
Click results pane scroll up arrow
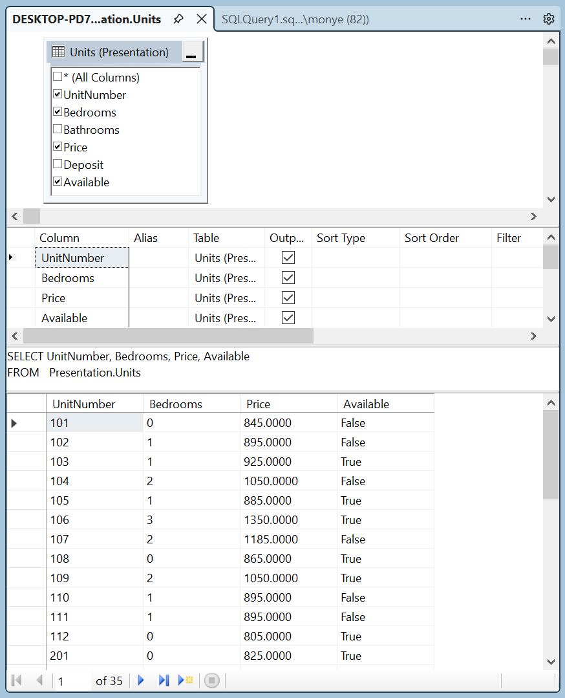pos(551,403)
